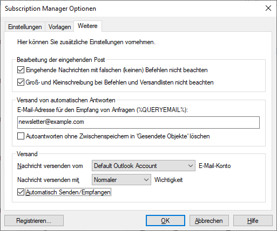This screenshot has height=231, width=277.
Task: Click the 'Nachricht versenden mit' label
Action: tap(48, 180)
